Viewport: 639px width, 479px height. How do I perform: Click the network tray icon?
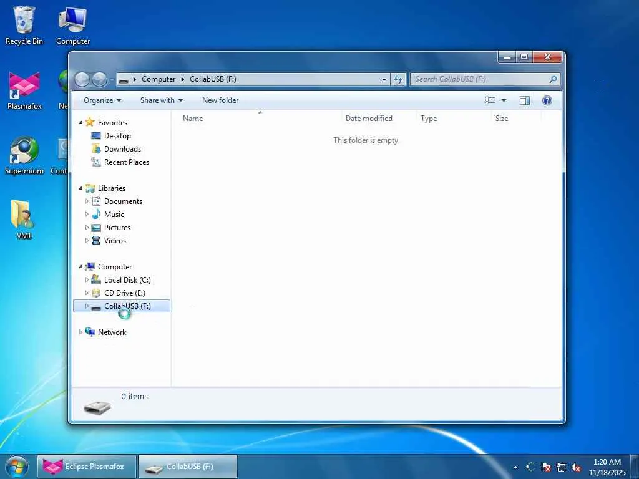click(x=561, y=467)
